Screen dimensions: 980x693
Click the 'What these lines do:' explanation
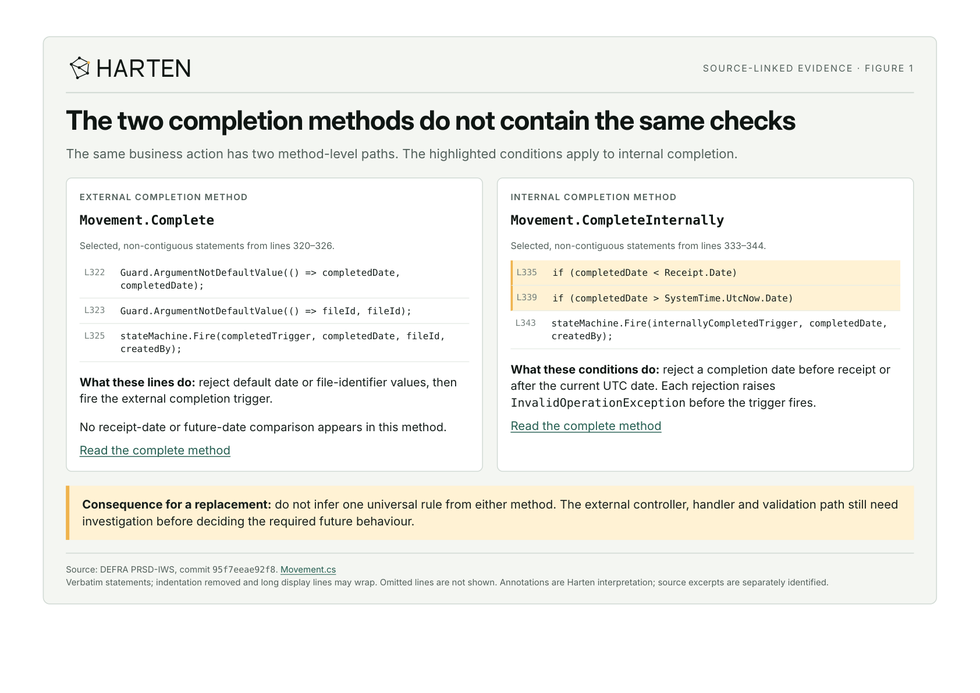coord(268,390)
